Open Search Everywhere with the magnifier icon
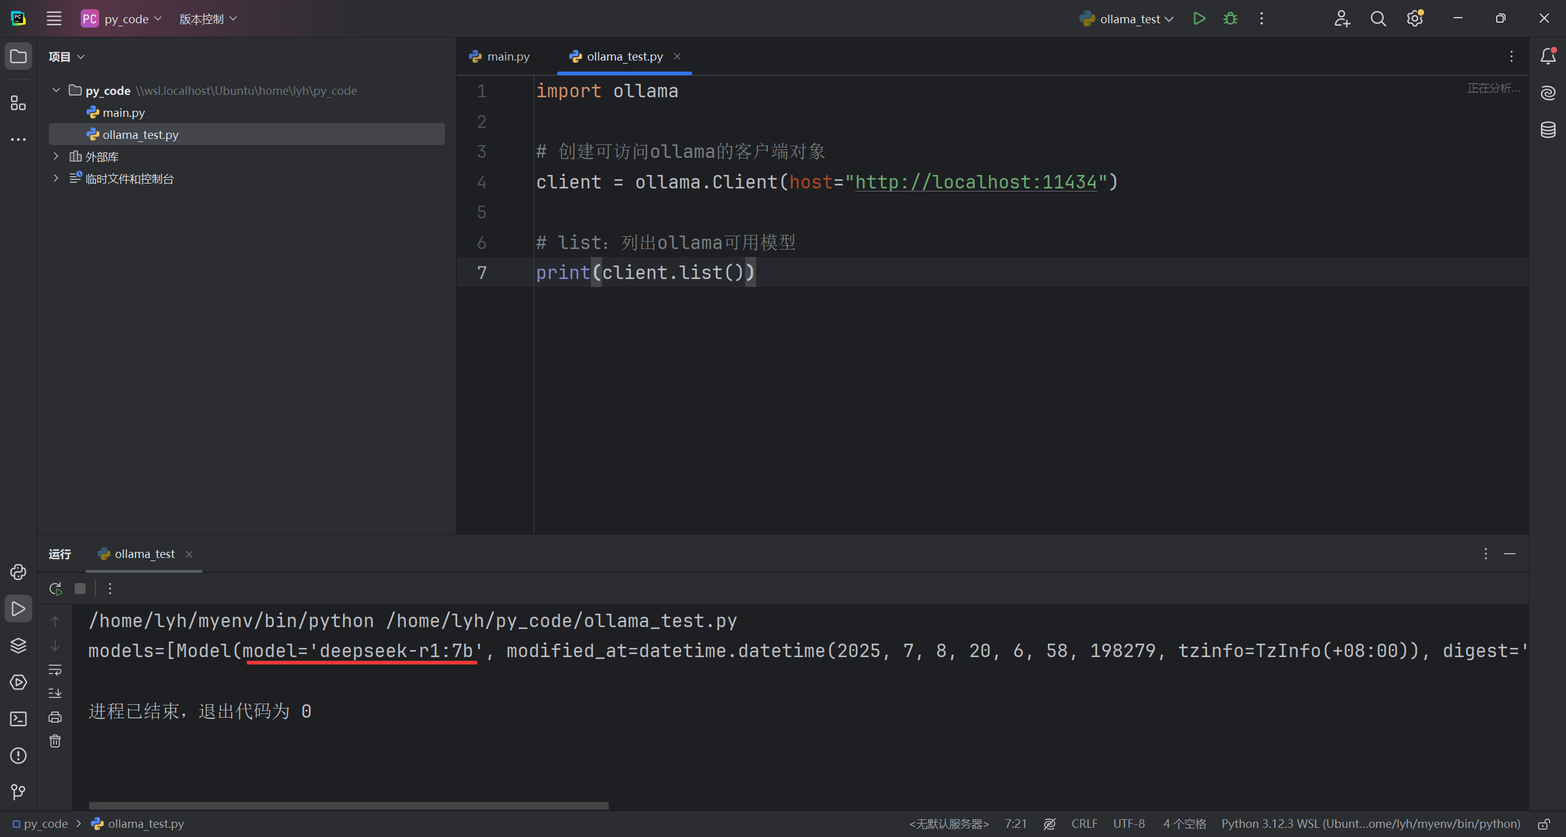The image size is (1566, 837). point(1378,18)
